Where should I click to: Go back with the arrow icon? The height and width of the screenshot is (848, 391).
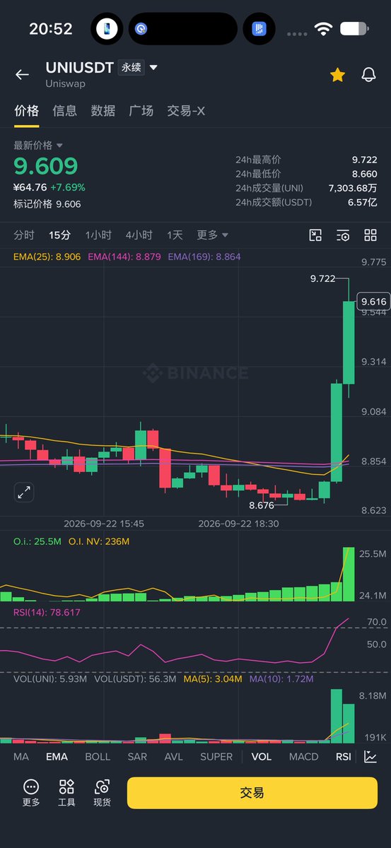(x=22, y=74)
